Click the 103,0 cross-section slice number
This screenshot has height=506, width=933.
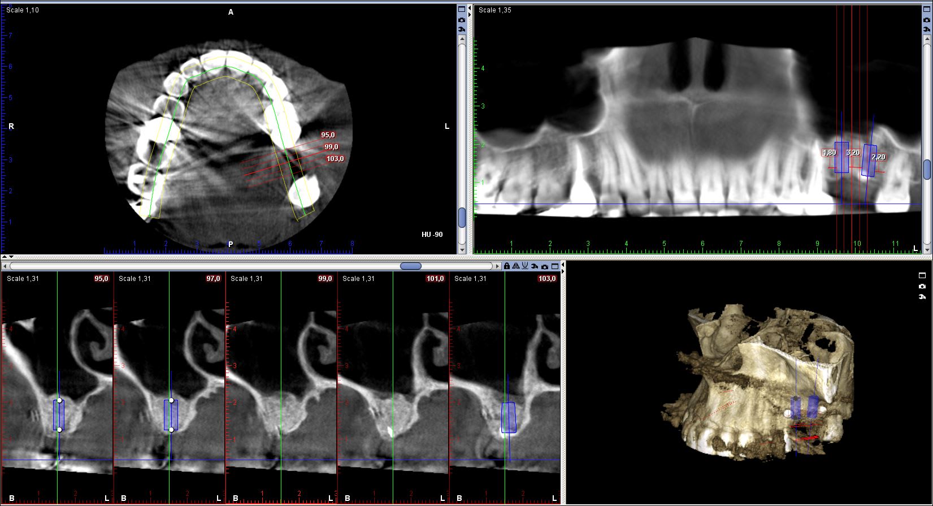pos(548,279)
